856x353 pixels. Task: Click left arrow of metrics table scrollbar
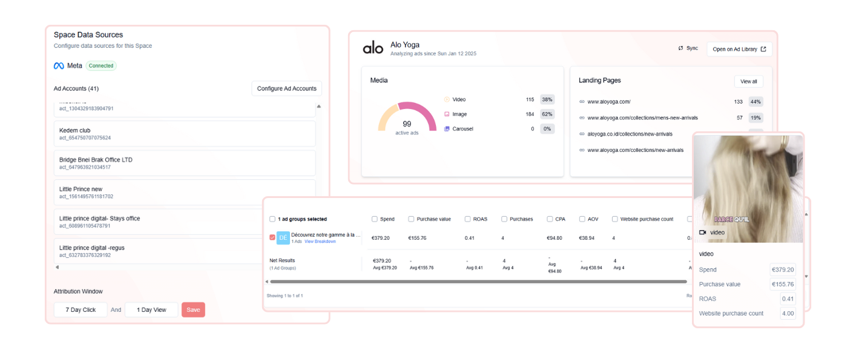(x=267, y=282)
